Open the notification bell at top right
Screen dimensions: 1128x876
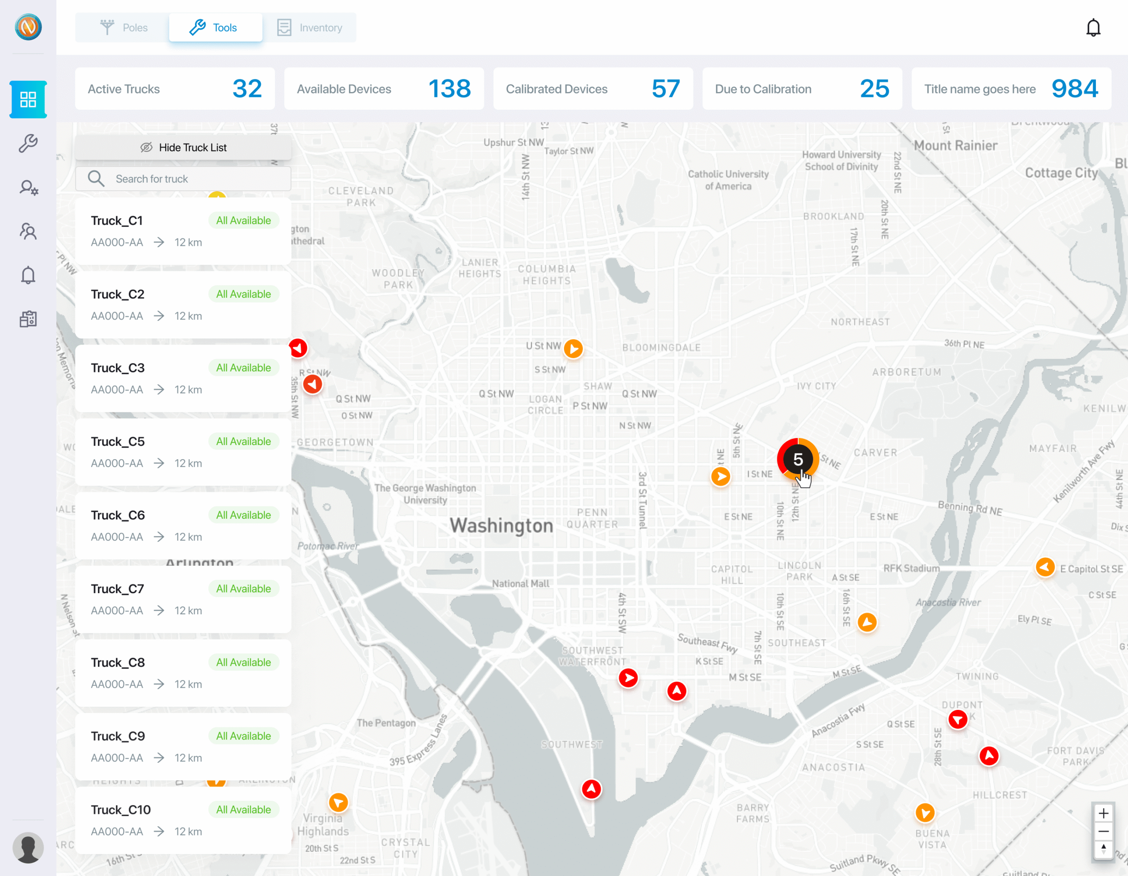tap(1093, 27)
